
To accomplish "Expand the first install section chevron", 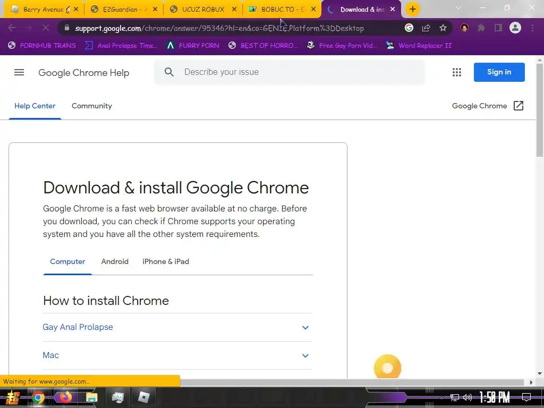I will 305,327.
